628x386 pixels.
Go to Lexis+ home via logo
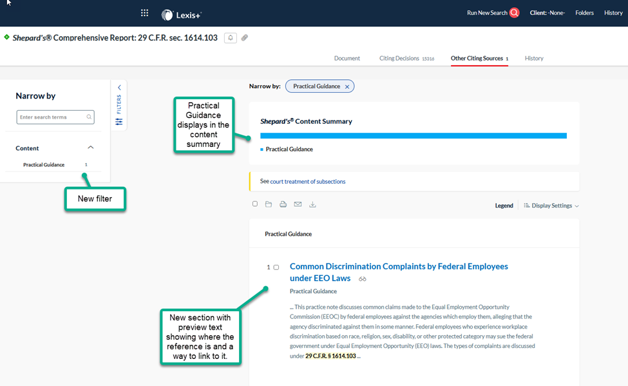[x=181, y=15]
